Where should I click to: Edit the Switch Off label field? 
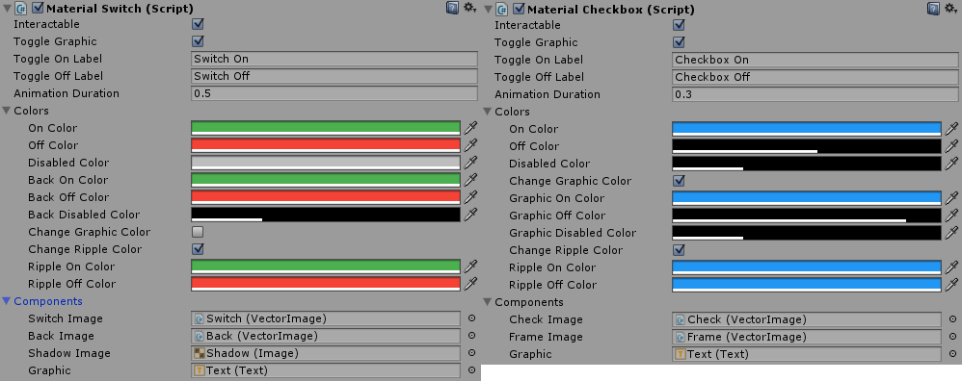coord(334,76)
